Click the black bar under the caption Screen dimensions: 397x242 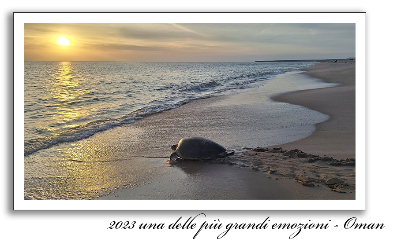coord(247,234)
